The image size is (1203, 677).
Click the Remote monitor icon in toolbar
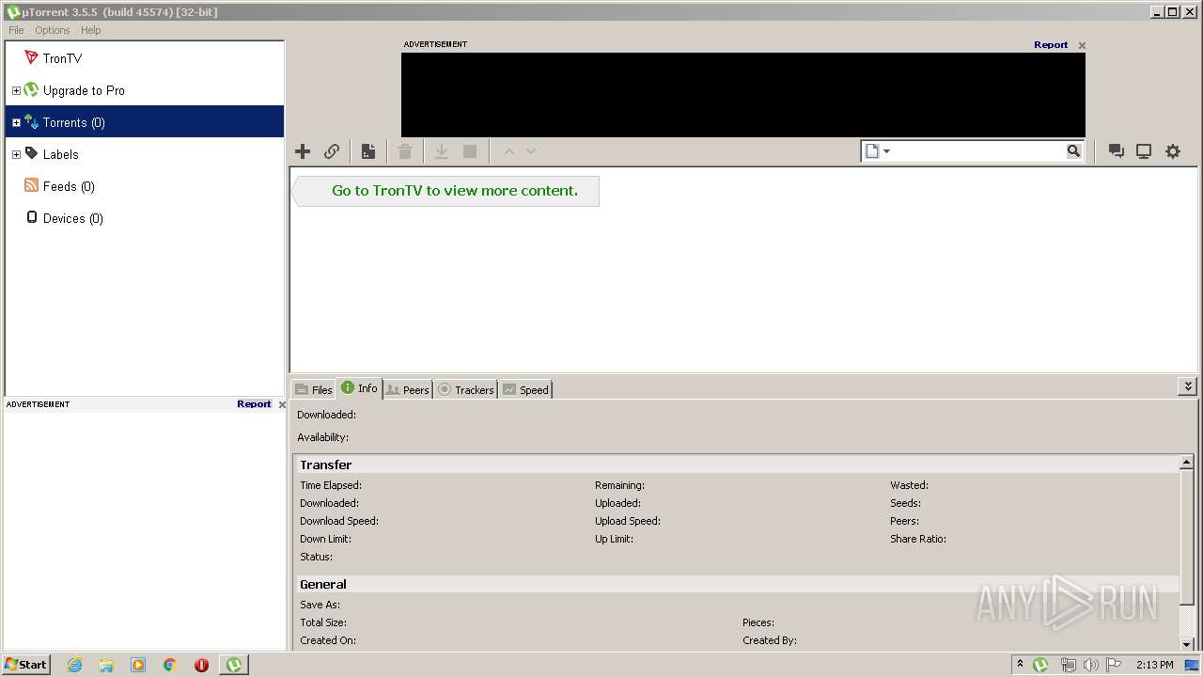1144,151
